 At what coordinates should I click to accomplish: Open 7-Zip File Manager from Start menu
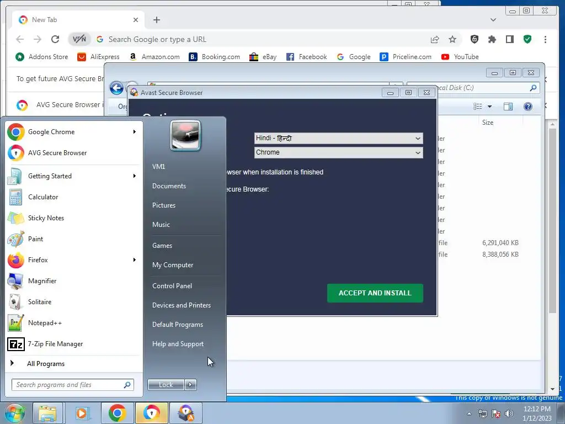pos(74,344)
